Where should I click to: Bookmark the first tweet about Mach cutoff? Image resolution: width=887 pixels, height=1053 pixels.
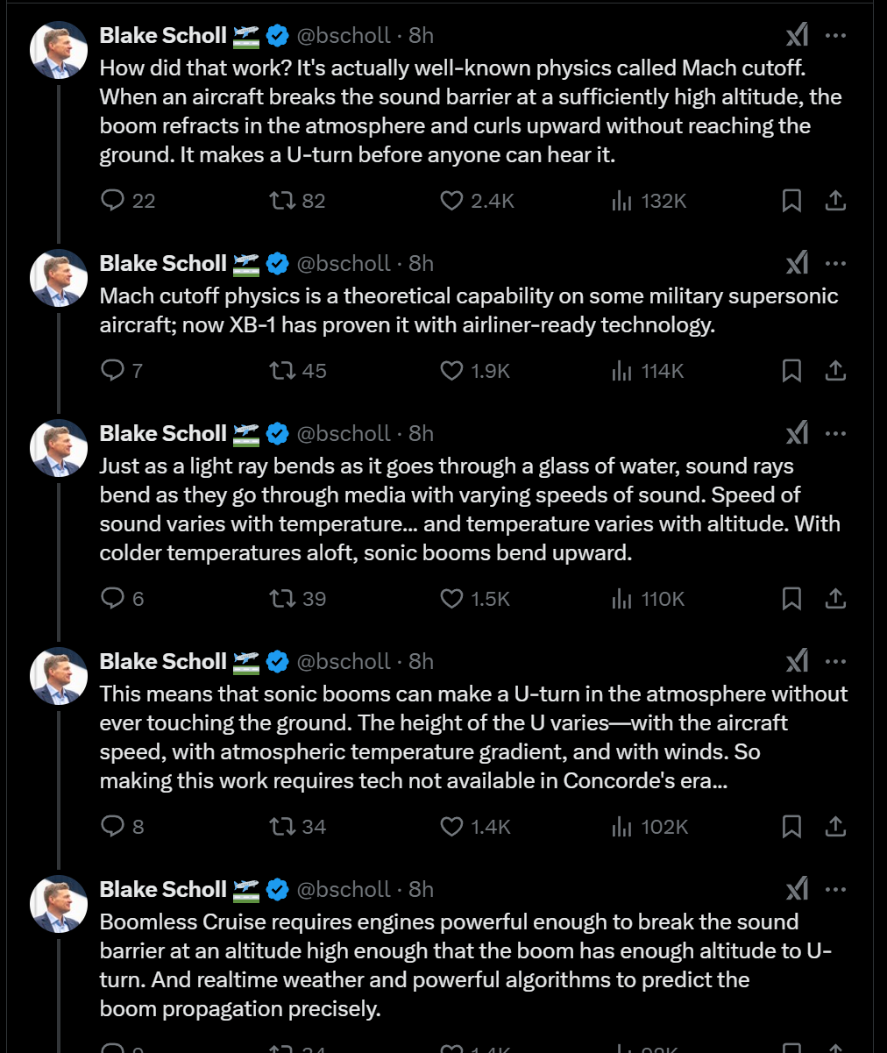[x=791, y=201]
